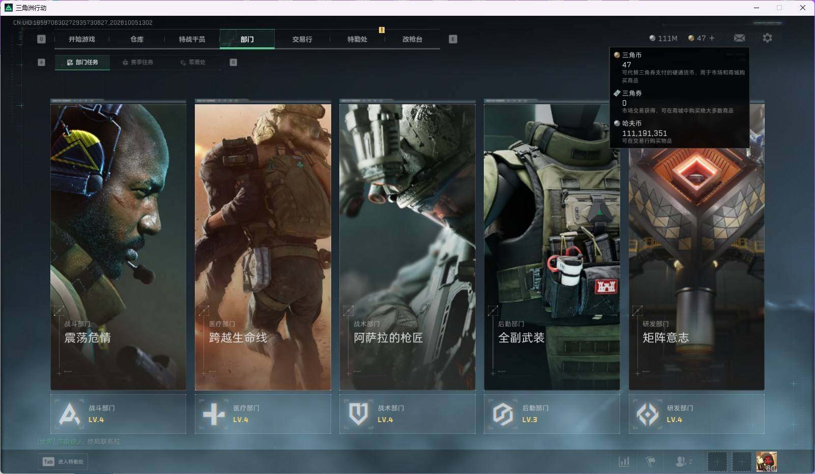The height and width of the screenshot is (474, 815).
Task: Click the 进入特勤处 Tab button
Action: click(63, 461)
